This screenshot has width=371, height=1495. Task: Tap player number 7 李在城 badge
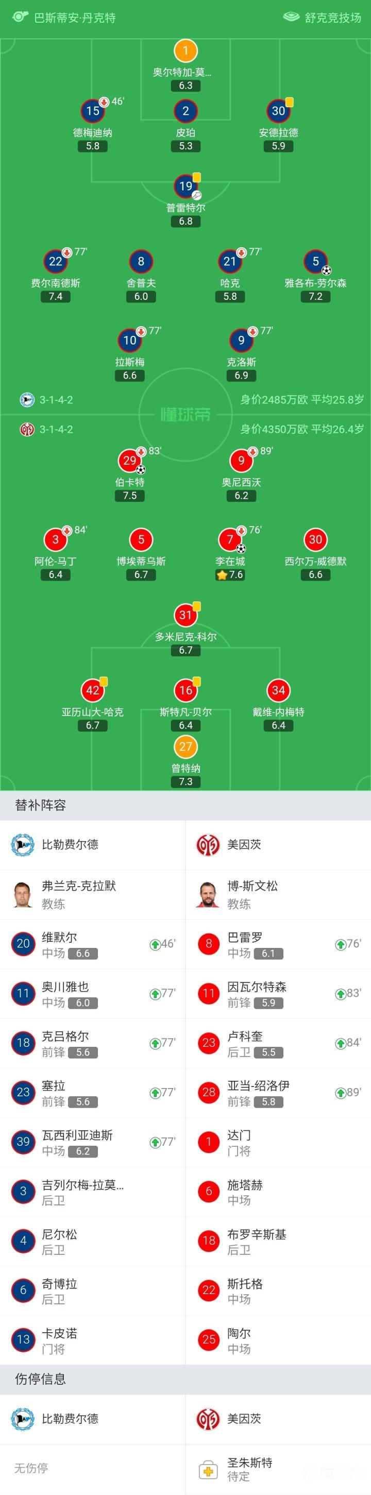(230, 540)
